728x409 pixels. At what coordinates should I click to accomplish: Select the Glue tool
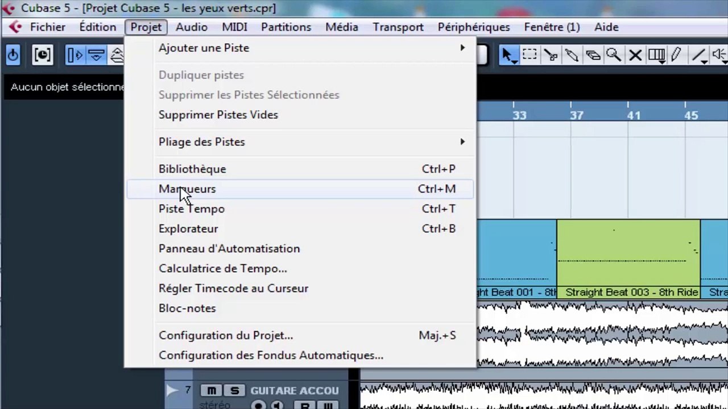[x=572, y=55]
